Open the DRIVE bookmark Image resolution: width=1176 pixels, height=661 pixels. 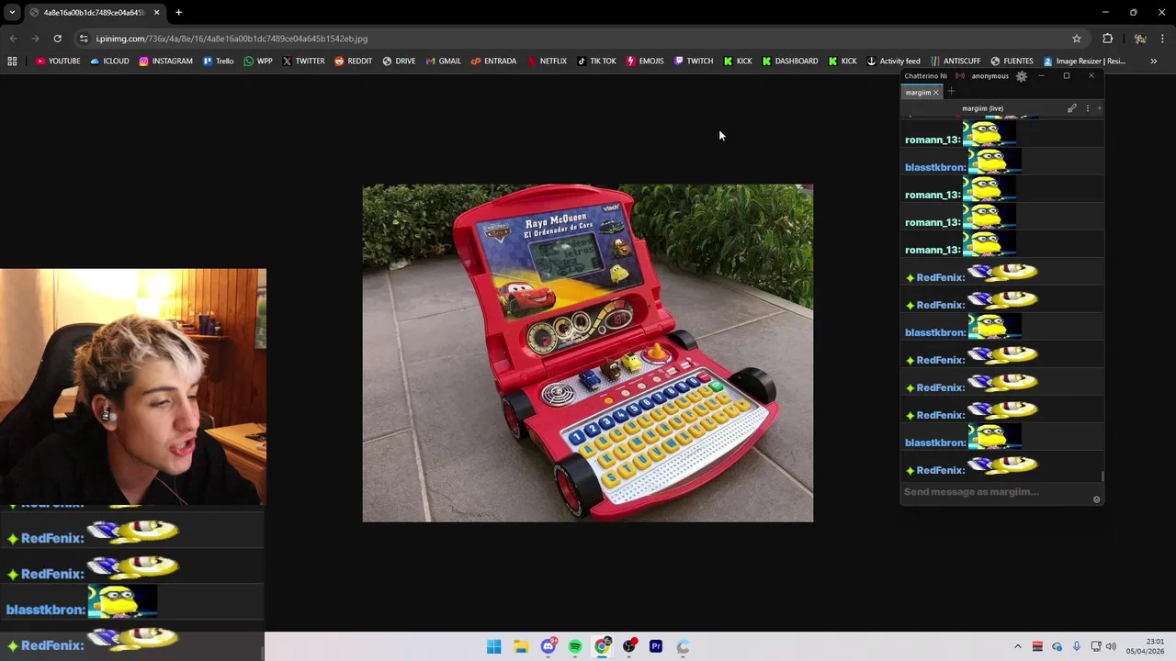[399, 61]
